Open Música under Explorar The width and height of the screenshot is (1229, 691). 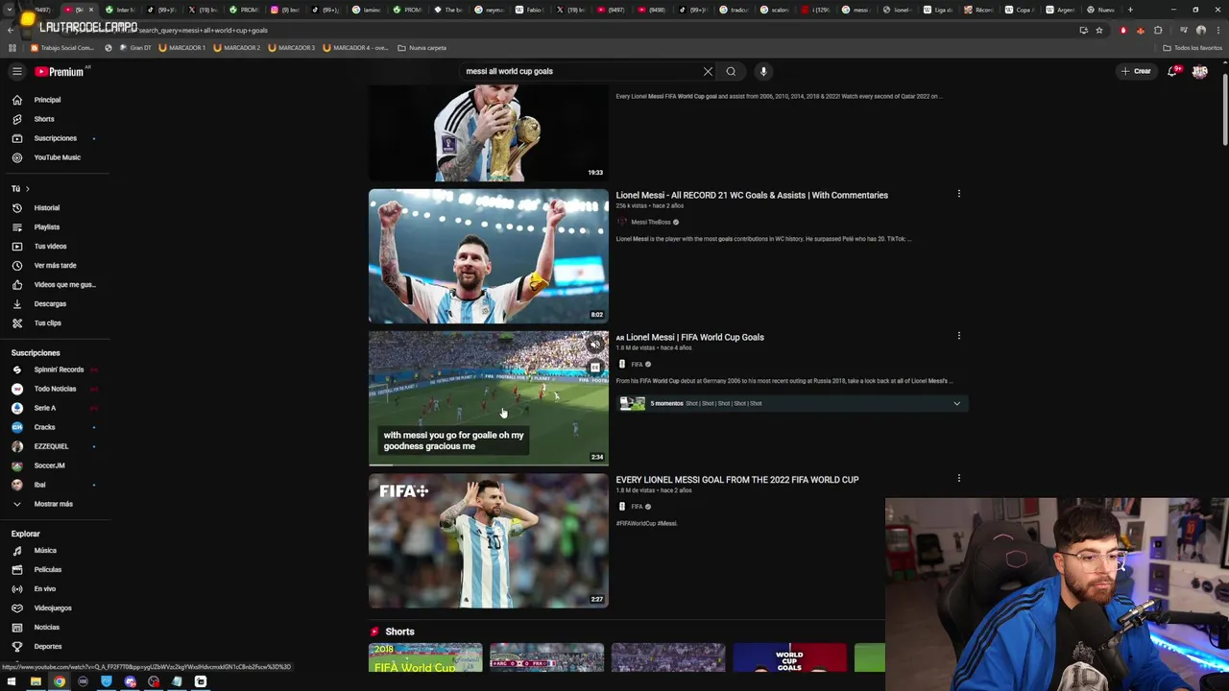coord(45,551)
